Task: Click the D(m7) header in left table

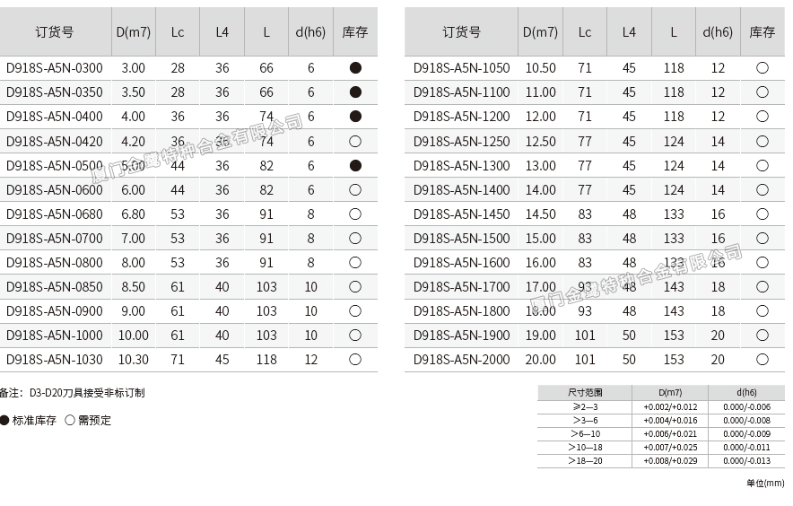Action: point(133,31)
